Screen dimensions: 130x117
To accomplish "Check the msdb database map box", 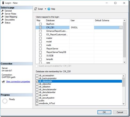I will pyautogui.click(x=40, y=45).
